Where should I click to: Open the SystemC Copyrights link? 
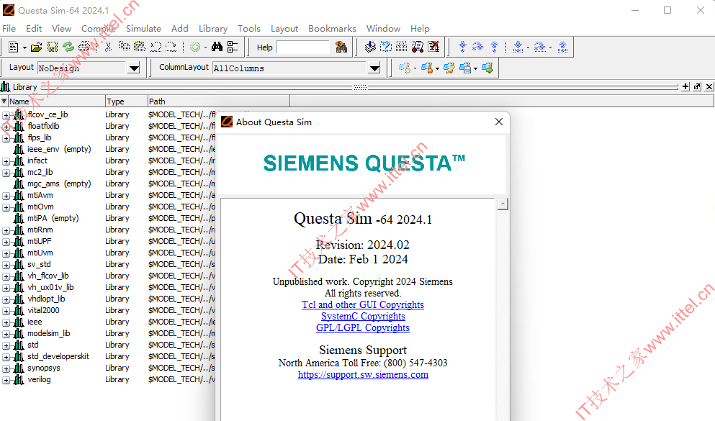click(x=363, y=316)
